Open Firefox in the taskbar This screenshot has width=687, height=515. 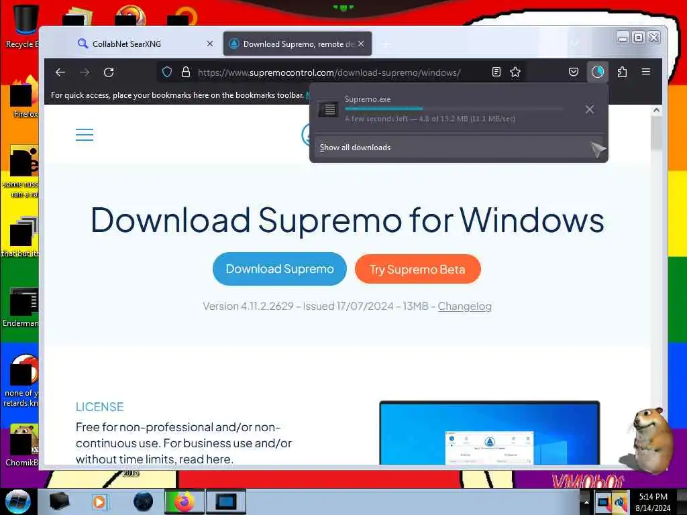pyautogui.click(x=184, y=502)
